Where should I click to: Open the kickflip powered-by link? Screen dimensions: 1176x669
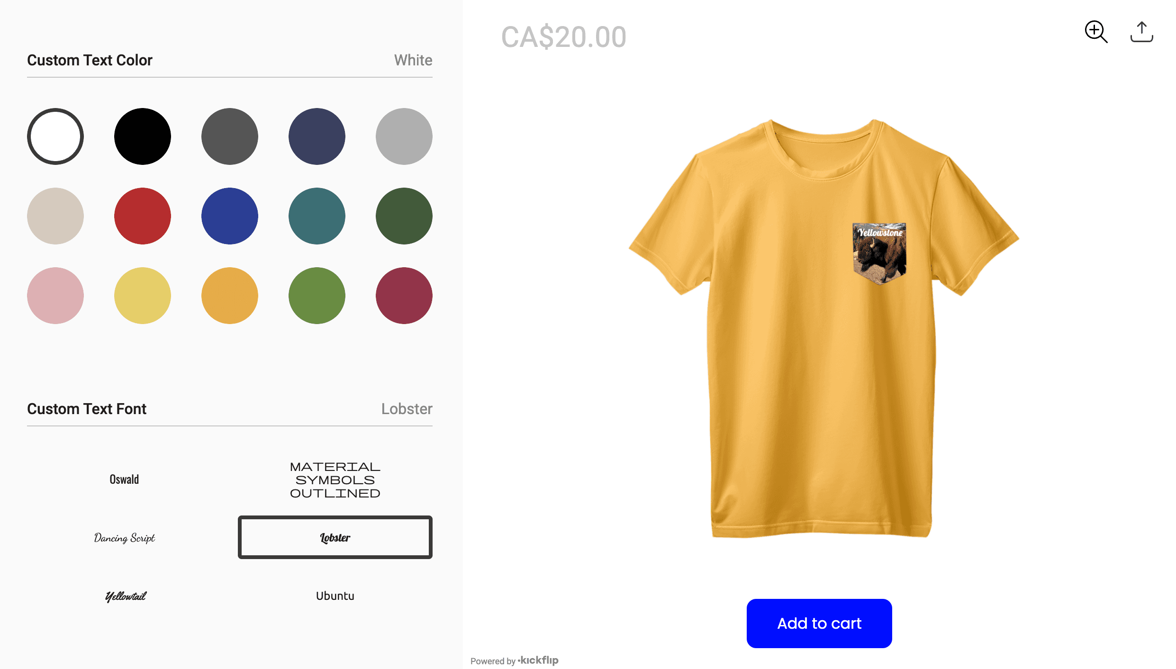(538, 660)
